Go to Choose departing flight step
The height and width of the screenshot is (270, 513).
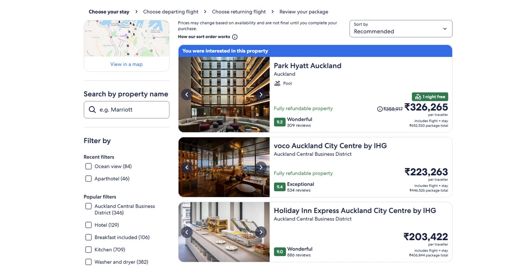click(x=171, y=12)
